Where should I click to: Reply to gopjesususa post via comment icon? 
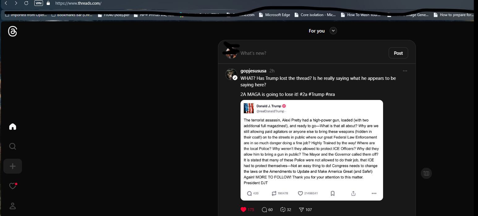267,210
